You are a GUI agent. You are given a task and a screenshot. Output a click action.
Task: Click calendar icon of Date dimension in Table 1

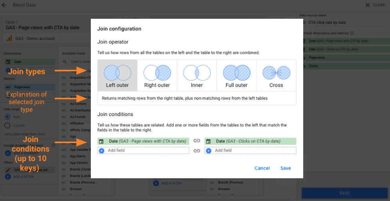point(8,62)
